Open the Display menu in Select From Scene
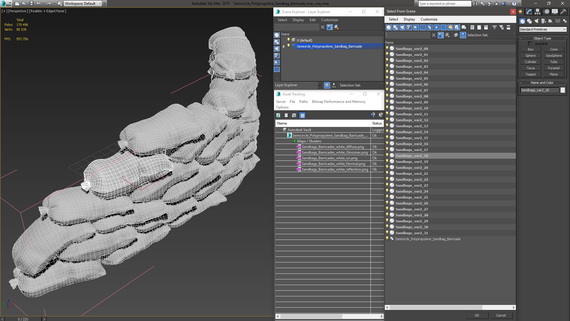The width and height of the screenshot is (570, 321). click(x=409, y=19)
